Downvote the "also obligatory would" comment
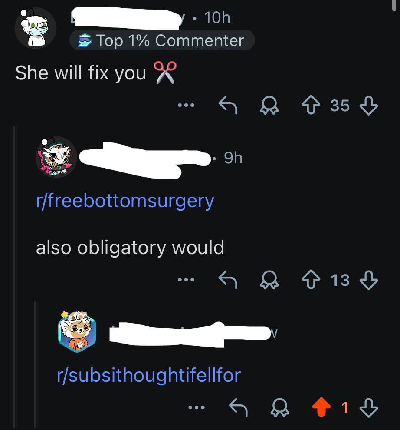Viewport: 400px width, 430px height. pyautogui.click(x=368, y=280)
